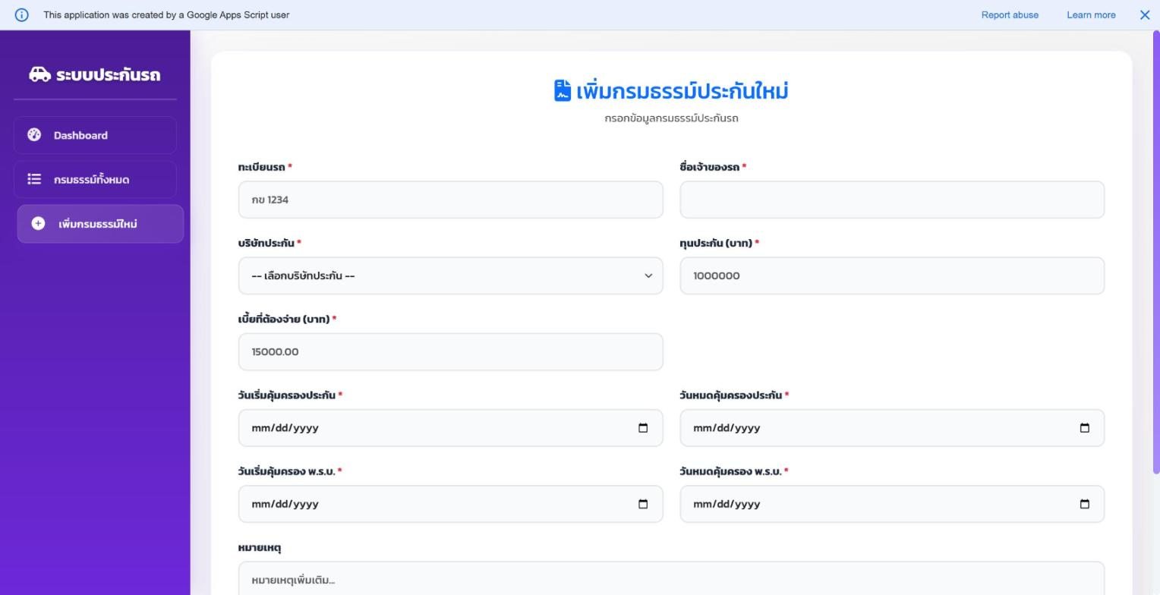Click the วันเริ่มคุ้มครอง พ.ร.บ. date field text
Screen dimensions: 1160x595
pos(285,504)
